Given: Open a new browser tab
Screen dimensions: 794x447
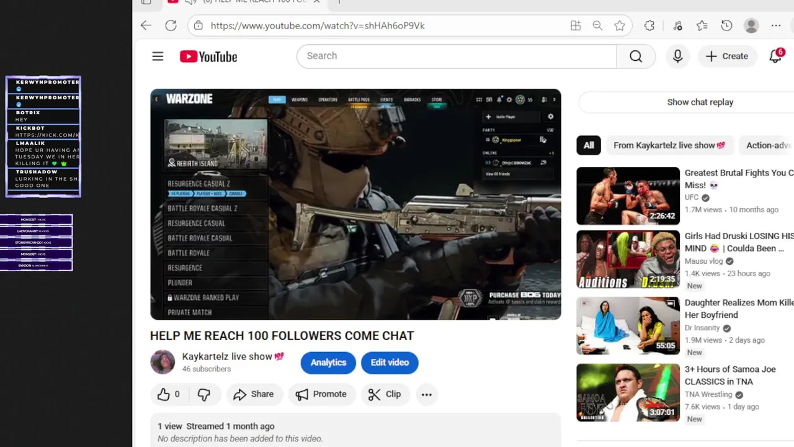Looking at the screenshot, I should point(339,2).
